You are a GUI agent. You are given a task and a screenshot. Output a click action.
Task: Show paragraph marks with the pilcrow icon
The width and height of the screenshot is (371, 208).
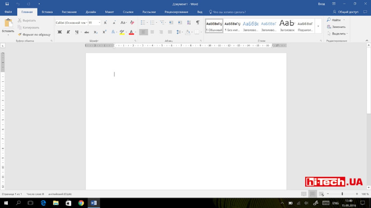[x=198, y=23]
